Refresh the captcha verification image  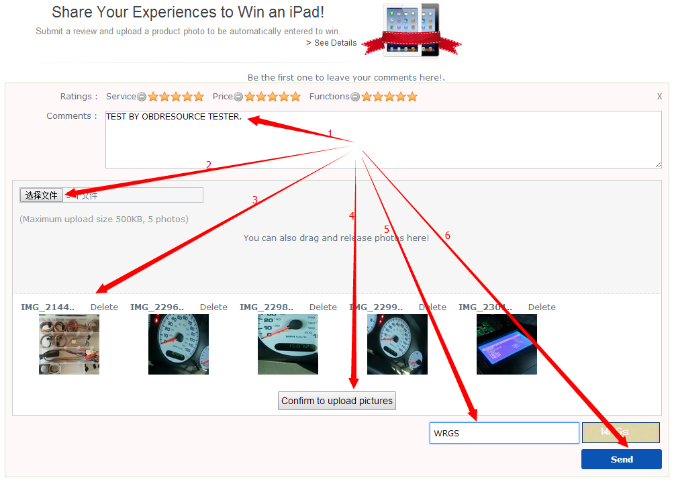click(x=621, y=432)
